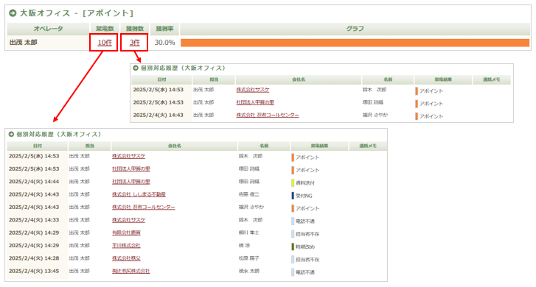Select 2025/2/4(火) 14:43 date in three-row table
536x287 pixels.
point(159,115)
